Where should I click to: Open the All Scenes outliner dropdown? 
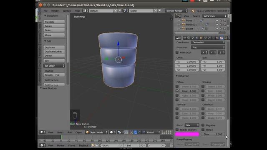point(214,16)
